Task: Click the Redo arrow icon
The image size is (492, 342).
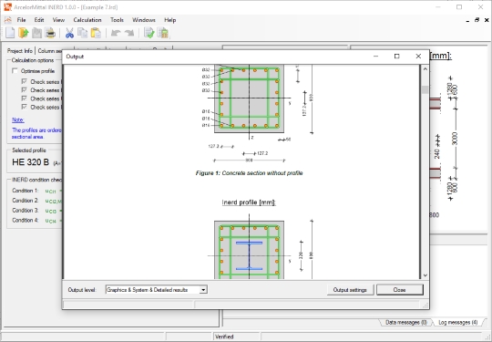Action: (x=129, y=33)
